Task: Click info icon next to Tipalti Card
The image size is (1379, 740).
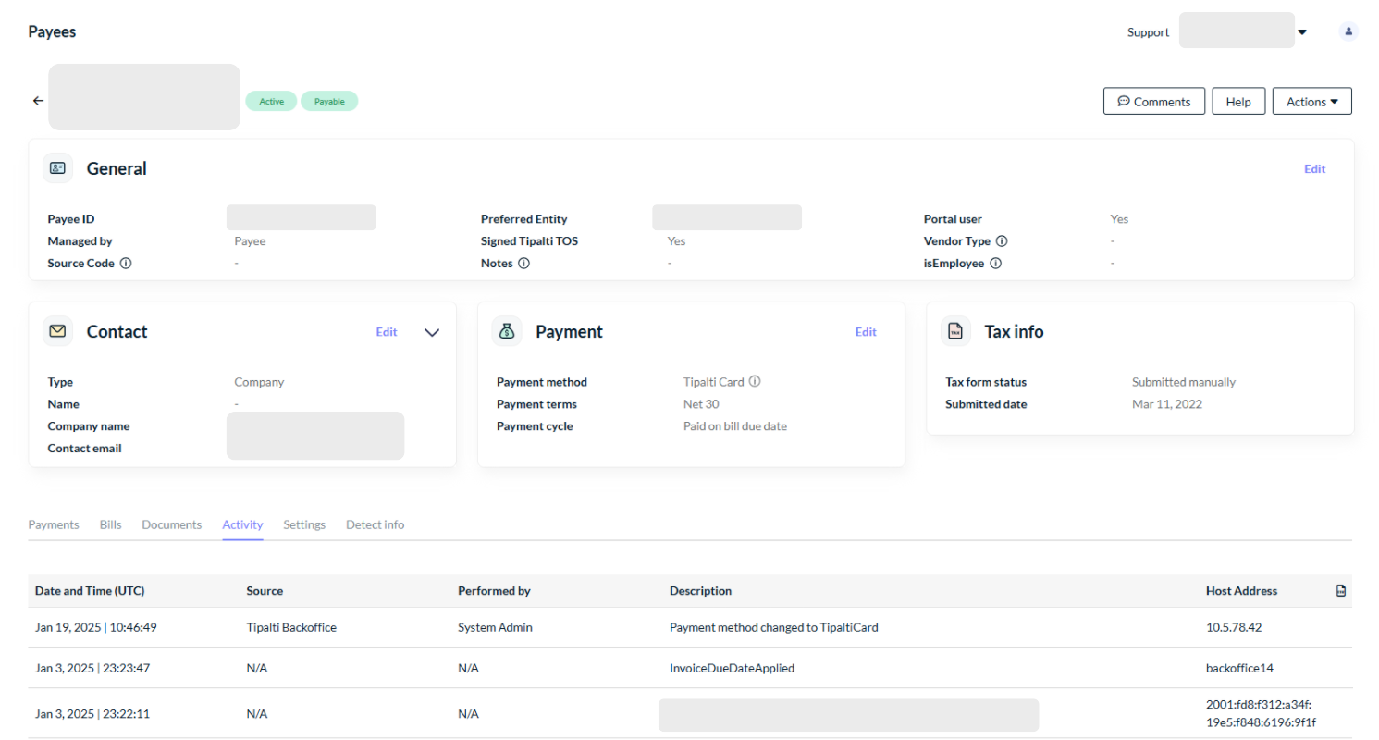Action: point(755,381)
